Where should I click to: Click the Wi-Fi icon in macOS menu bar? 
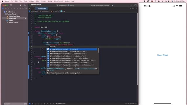click(x=162, y=1)
